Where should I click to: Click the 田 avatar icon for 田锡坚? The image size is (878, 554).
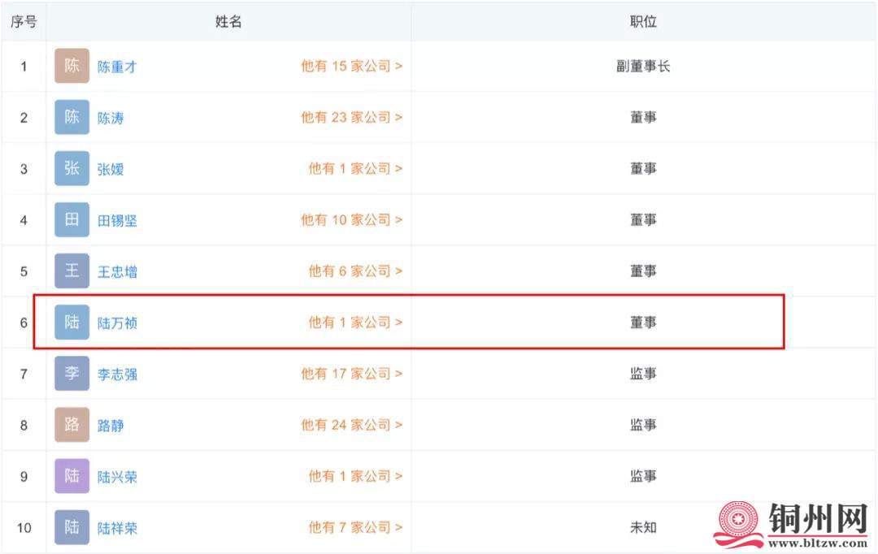pyautogui.click(x=72, y=220)
